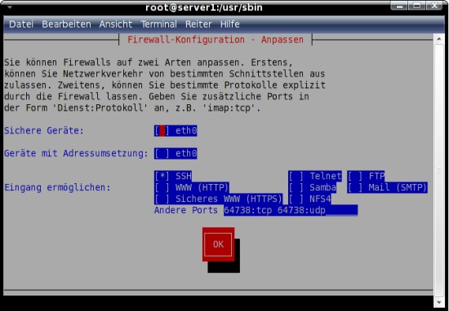Viewport: 449px width, 311px height.
Task: Confirm with the OK button
Action: [x=218, y=244]
